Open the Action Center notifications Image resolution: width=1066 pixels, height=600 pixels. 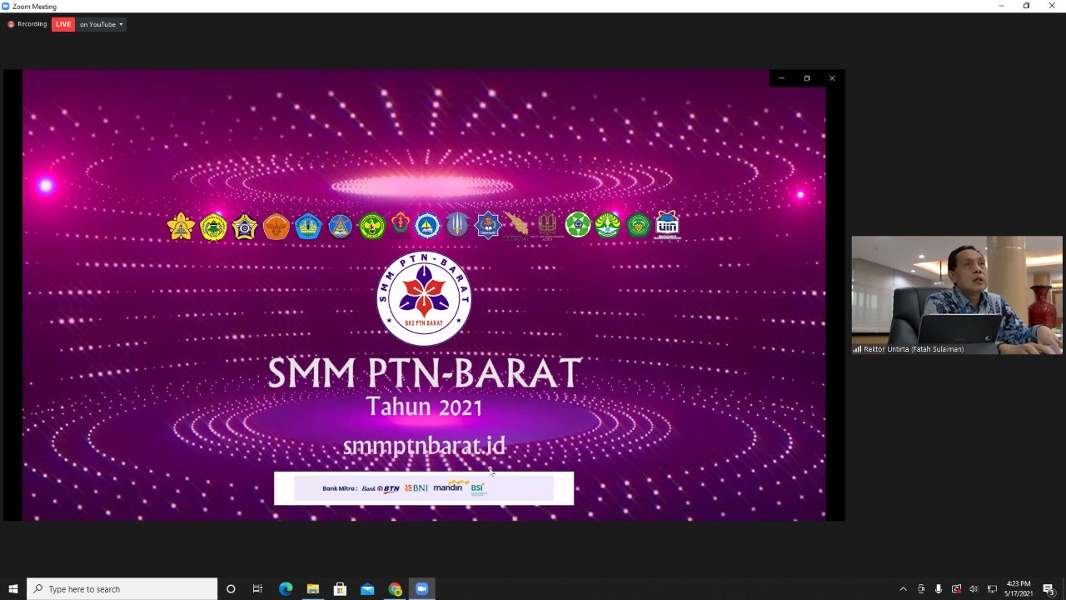tap(1049, 589)
